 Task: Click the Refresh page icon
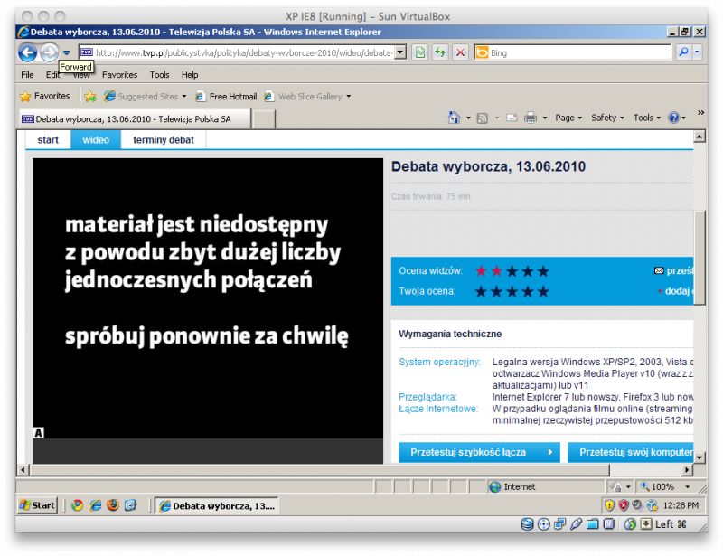[440, 52]
